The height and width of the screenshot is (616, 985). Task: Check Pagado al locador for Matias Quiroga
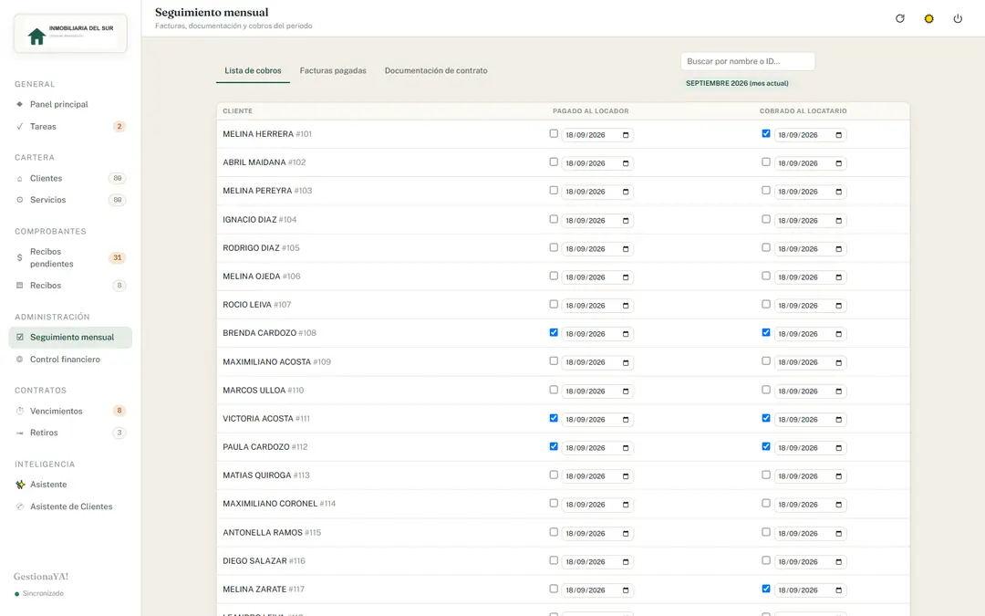pyautogui.click(x=554, y=475)
